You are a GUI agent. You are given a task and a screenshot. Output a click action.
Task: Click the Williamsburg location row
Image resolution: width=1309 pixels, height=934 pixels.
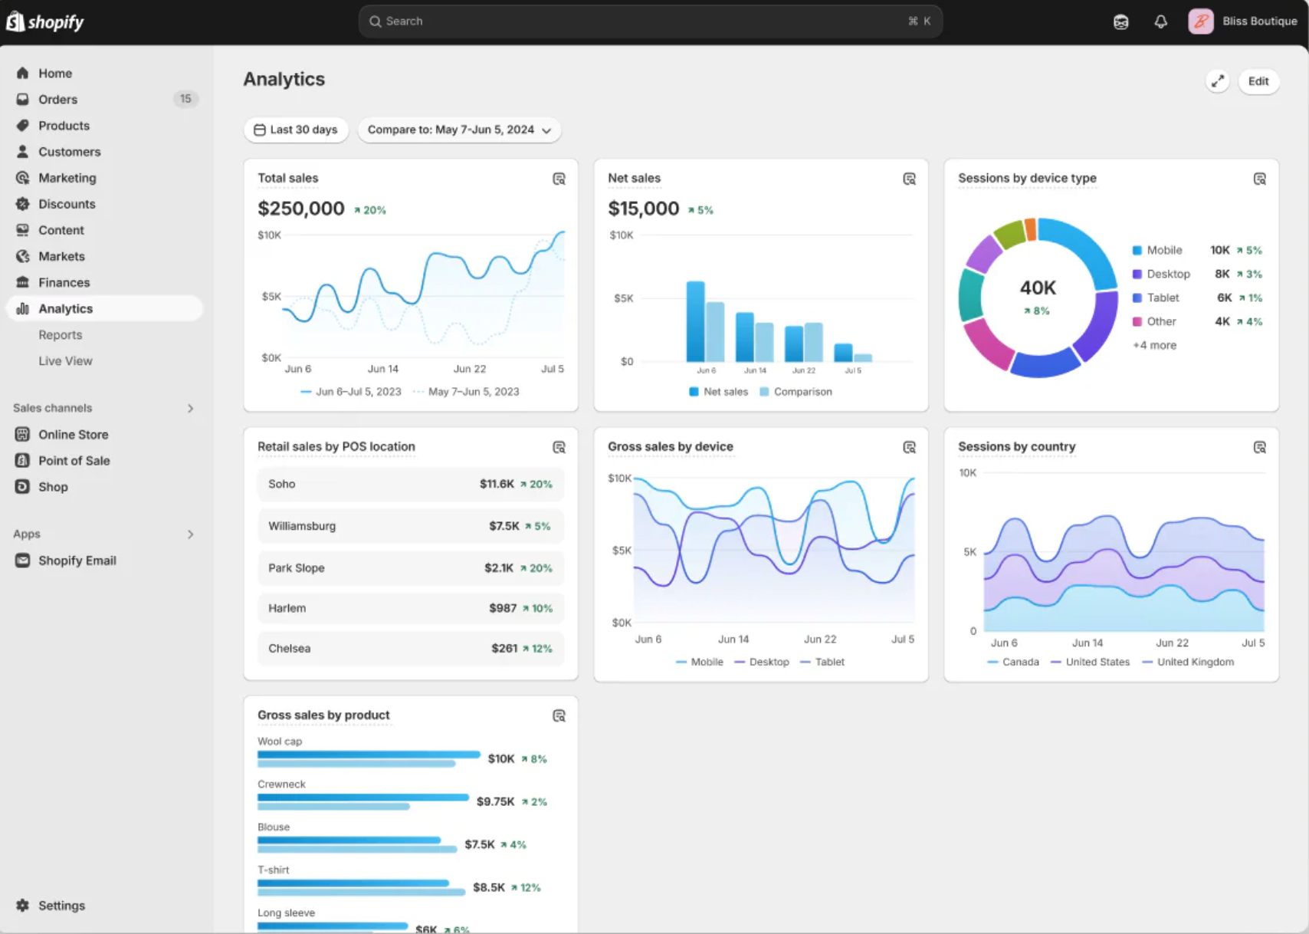click(411, 526)
